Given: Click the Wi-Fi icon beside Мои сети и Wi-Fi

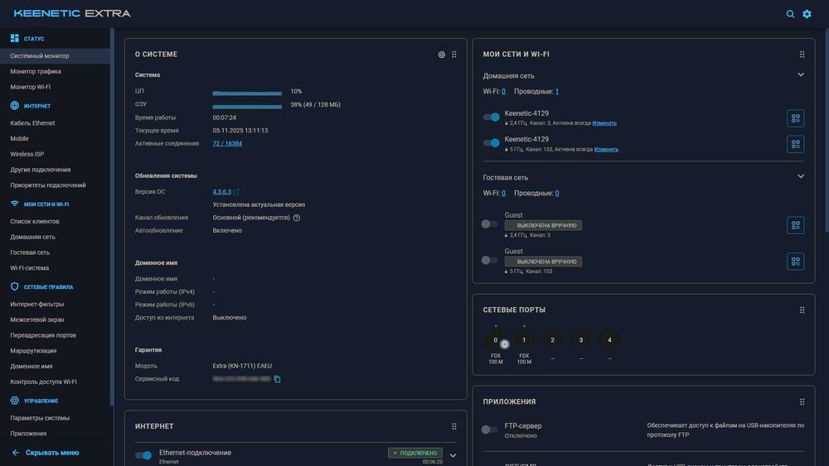Looking at the screenshot, I should click(x=14, y=204).
